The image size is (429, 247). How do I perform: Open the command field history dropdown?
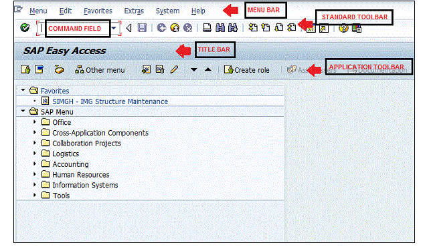[114, 28]
